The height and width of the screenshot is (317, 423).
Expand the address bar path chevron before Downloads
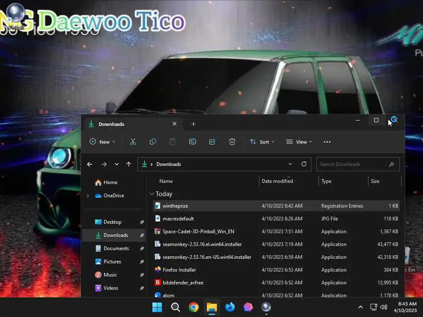[x=152, y=164]
